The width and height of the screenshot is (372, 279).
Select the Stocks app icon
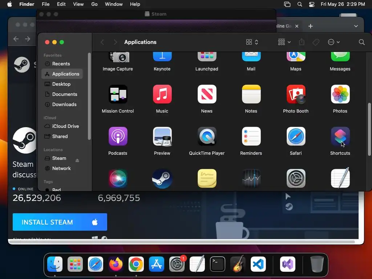point(251,178)
